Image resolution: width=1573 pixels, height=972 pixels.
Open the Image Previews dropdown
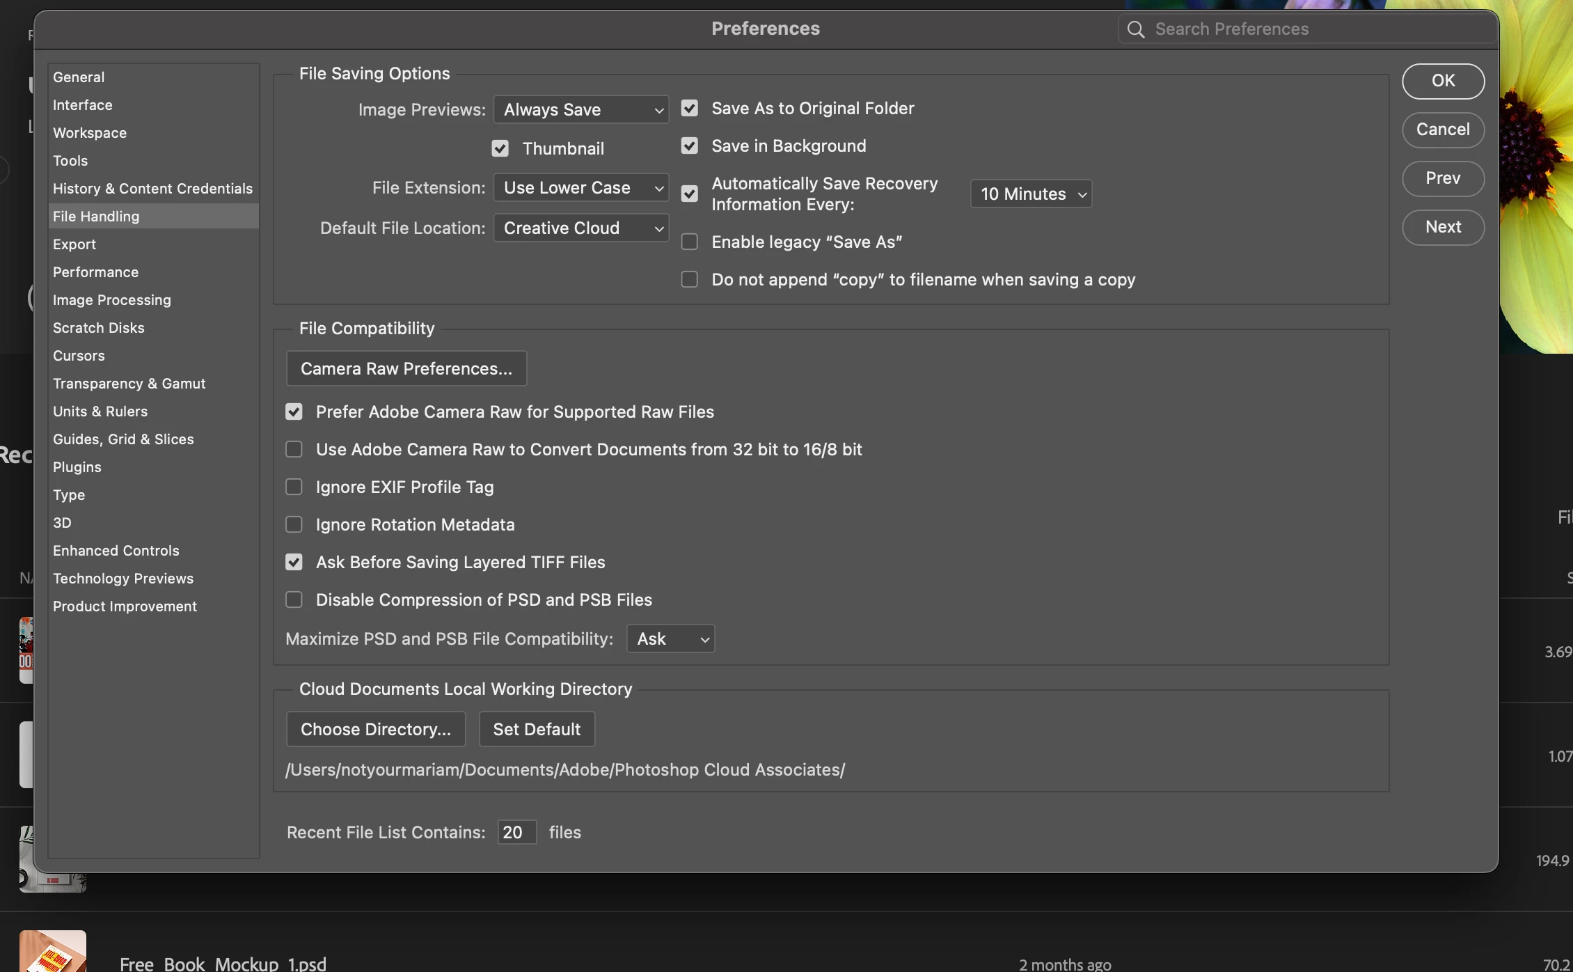click(x=580, y=110)
